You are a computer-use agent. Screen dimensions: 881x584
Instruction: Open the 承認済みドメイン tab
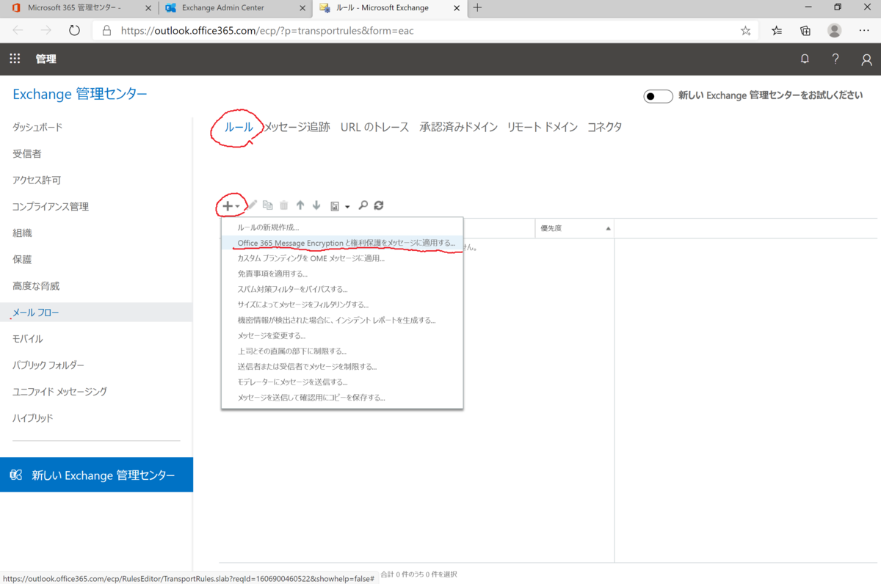(459, 127)
